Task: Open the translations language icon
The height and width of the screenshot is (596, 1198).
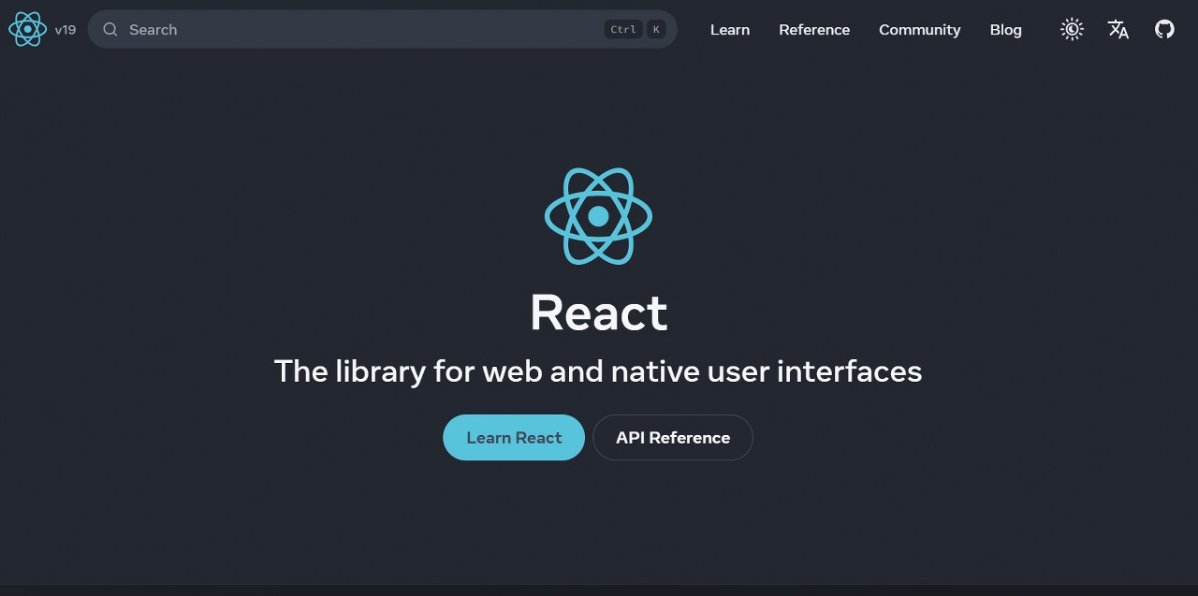Action: tap(1118, 29)
